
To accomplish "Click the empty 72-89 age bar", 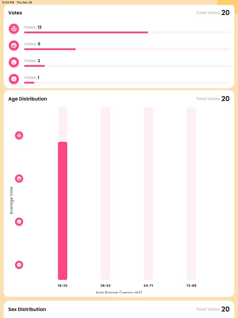I will [191, 194].
